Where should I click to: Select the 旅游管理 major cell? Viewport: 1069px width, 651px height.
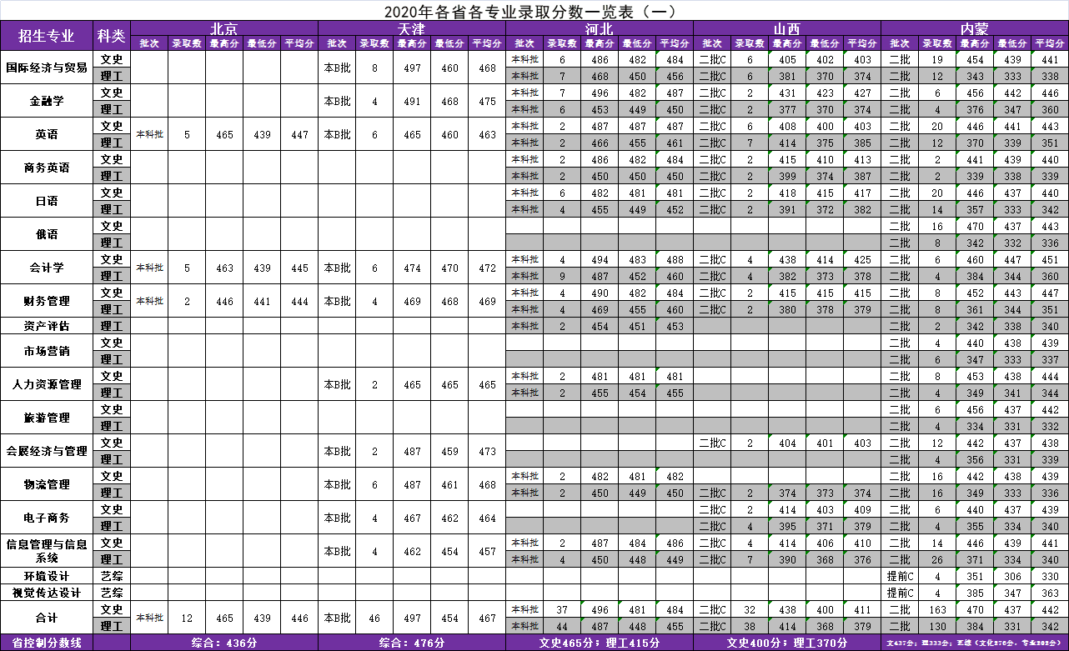click(47, 418)
